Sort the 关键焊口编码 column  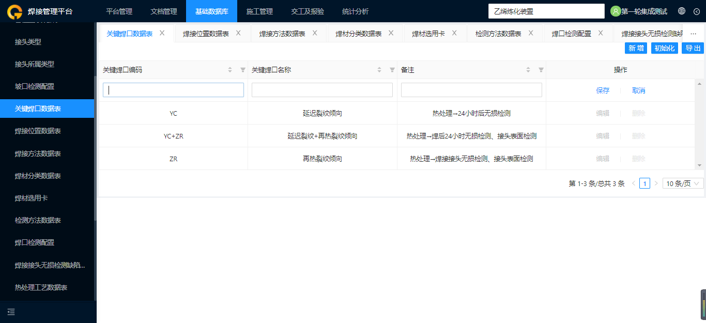point(230,70)
